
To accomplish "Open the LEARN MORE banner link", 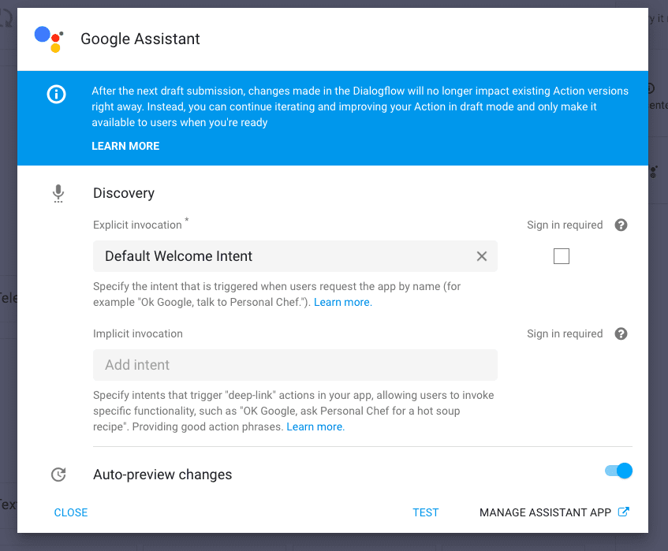I will 125,146.
